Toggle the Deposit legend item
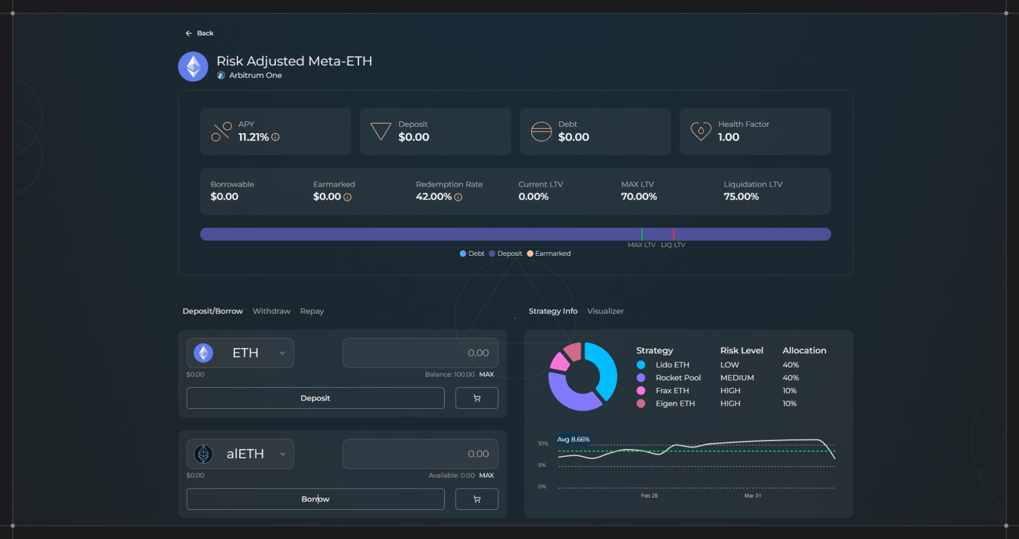Screen dimensions: 1019x539 click(x=505, y=254)
